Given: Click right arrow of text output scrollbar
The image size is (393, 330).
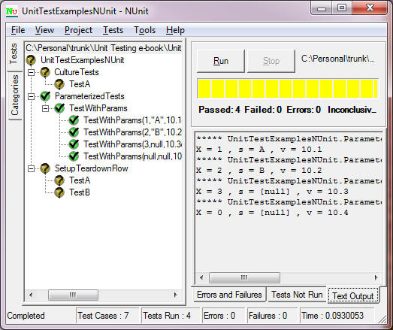Looking at the screenshot, I should tap(376, 277).
